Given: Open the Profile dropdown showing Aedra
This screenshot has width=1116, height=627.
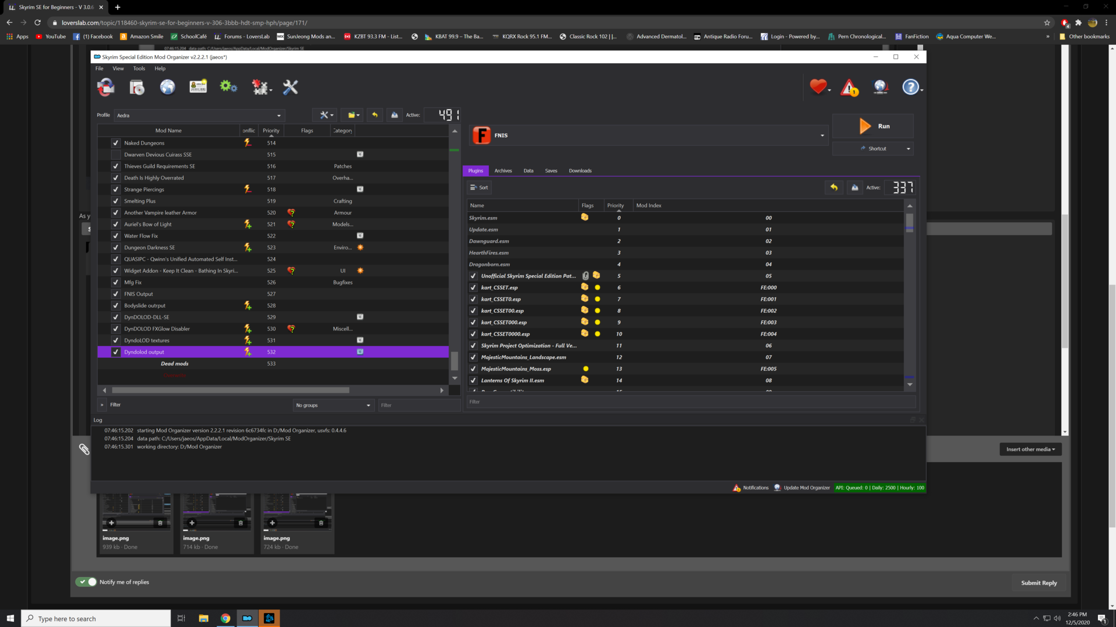Looking at the screenshot, I should tap(199, 115).
